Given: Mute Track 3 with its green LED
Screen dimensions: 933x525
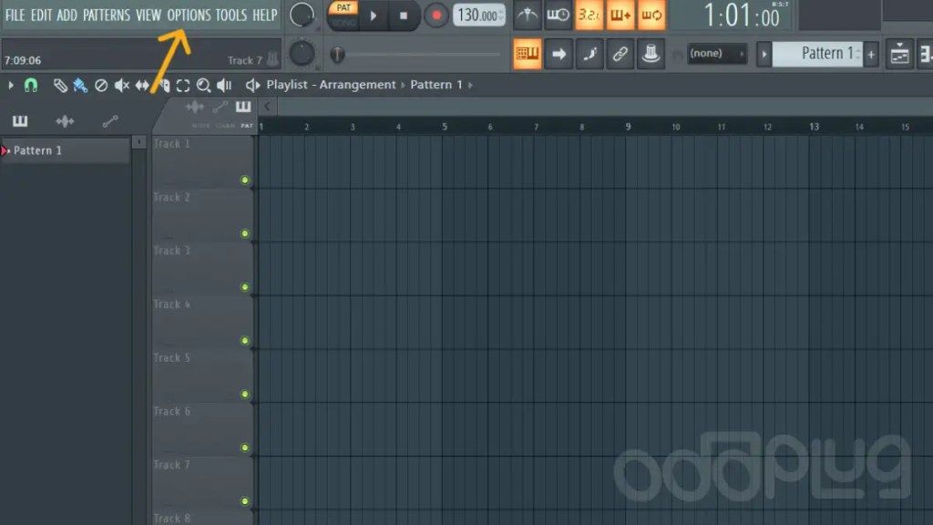Looking at the screenshot, I should click(x=244, y=287).
